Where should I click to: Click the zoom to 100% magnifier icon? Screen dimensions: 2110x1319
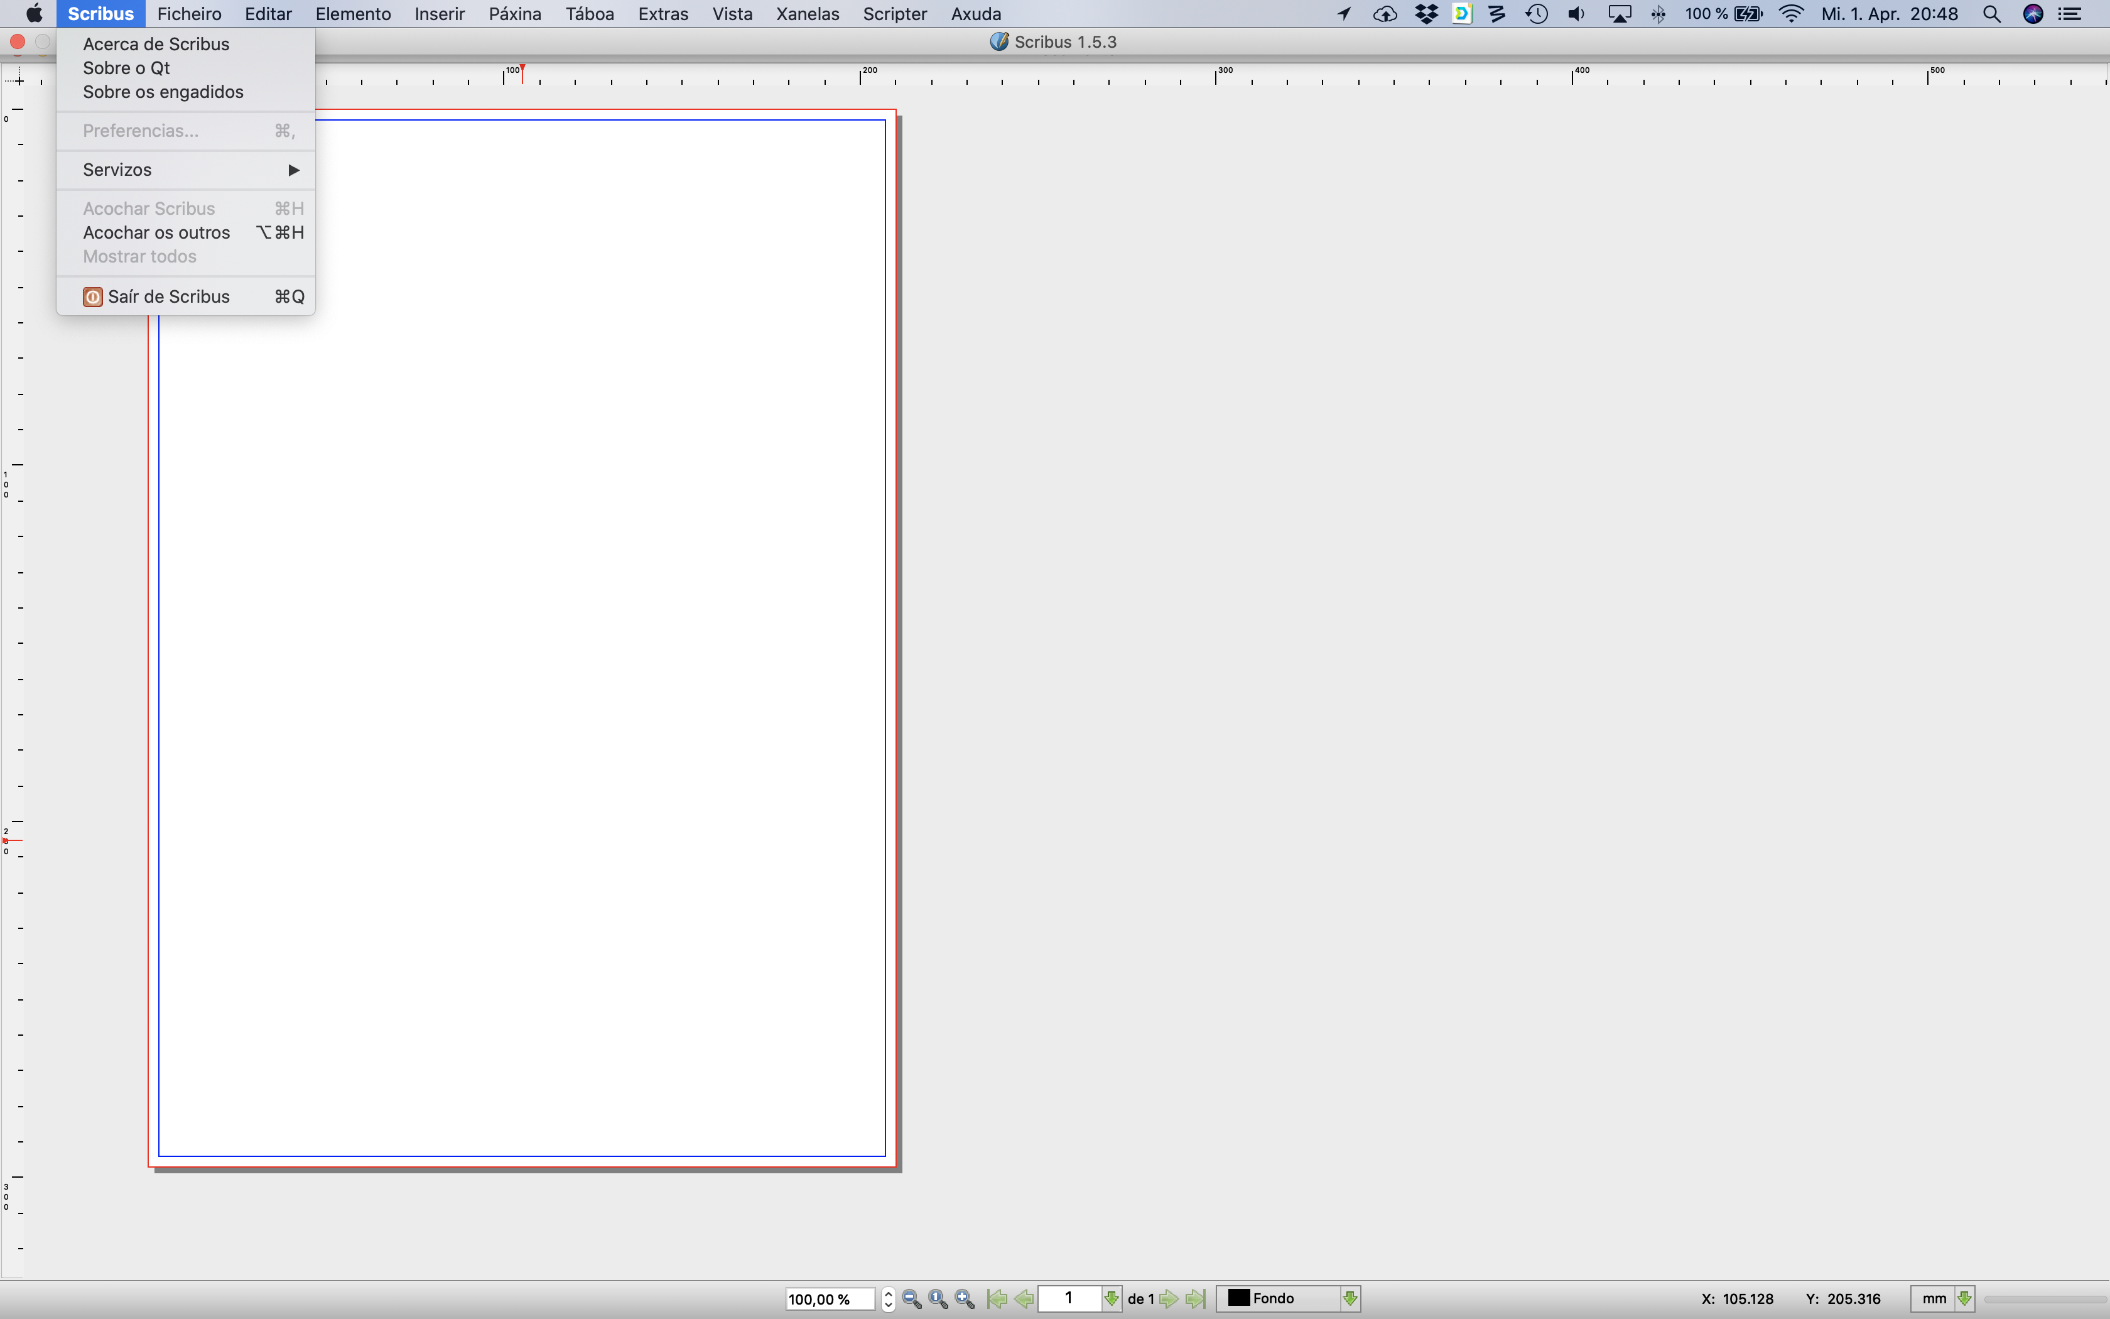click(938, 1298)
